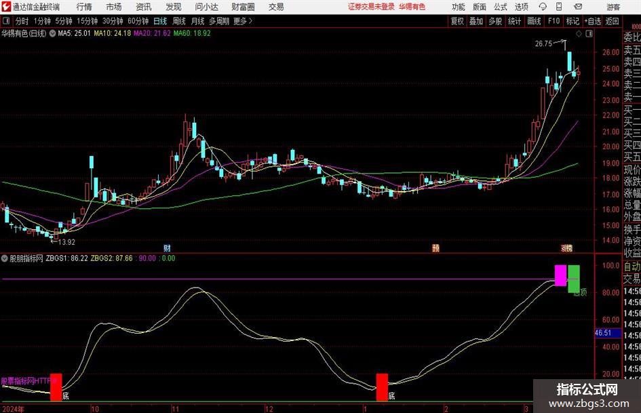
Task: Open the 交易 menu
Action: 276,7
